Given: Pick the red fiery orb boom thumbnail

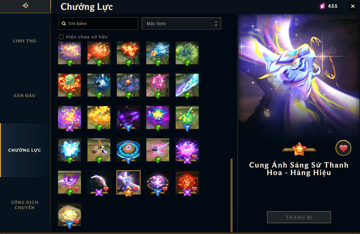Looking at the screenshot, I should click(187, 182).
